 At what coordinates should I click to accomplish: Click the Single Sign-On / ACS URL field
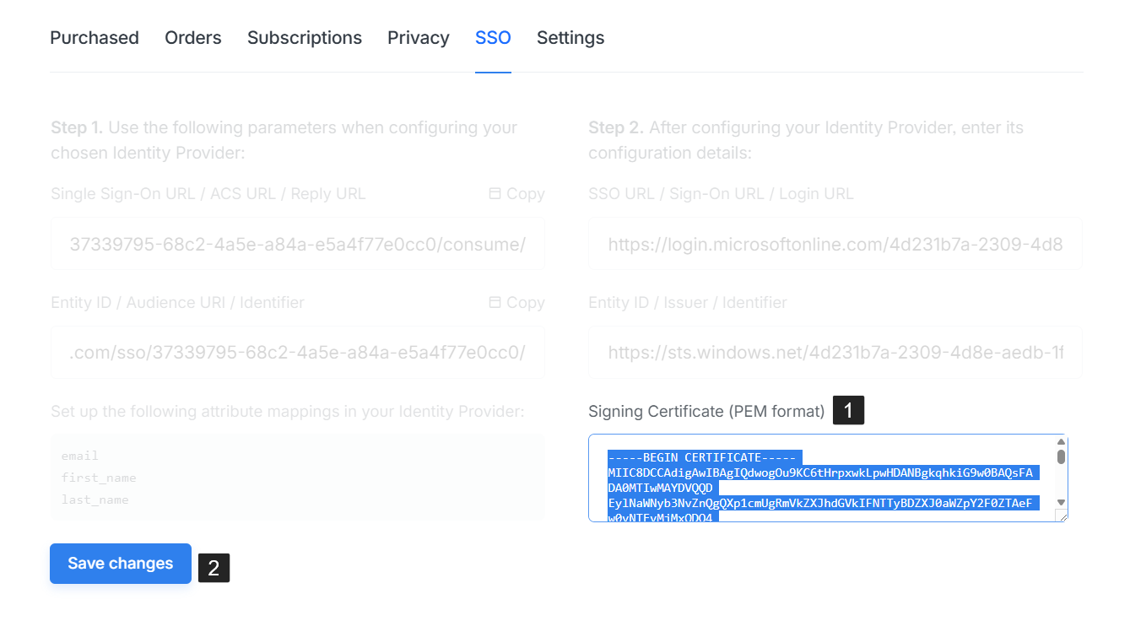298,245
